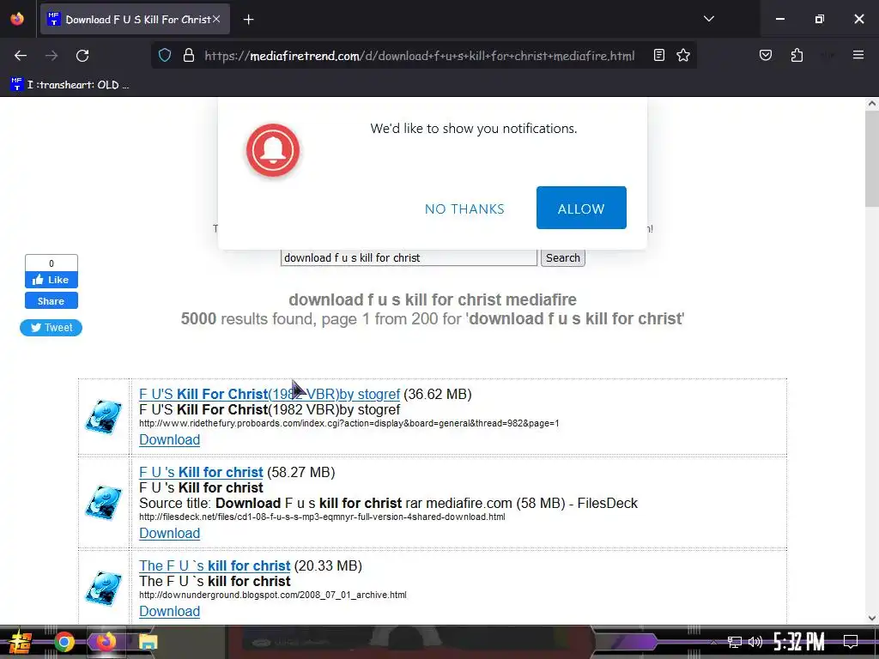The width and height of the screenshot is (879, 659).
Task: View site security padlock info
Action: click(189, 56)
